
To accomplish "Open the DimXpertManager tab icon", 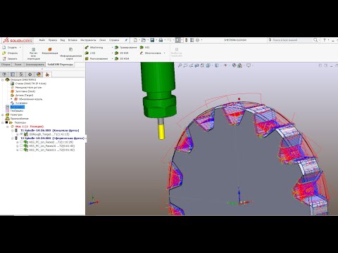I will point(30,74).
